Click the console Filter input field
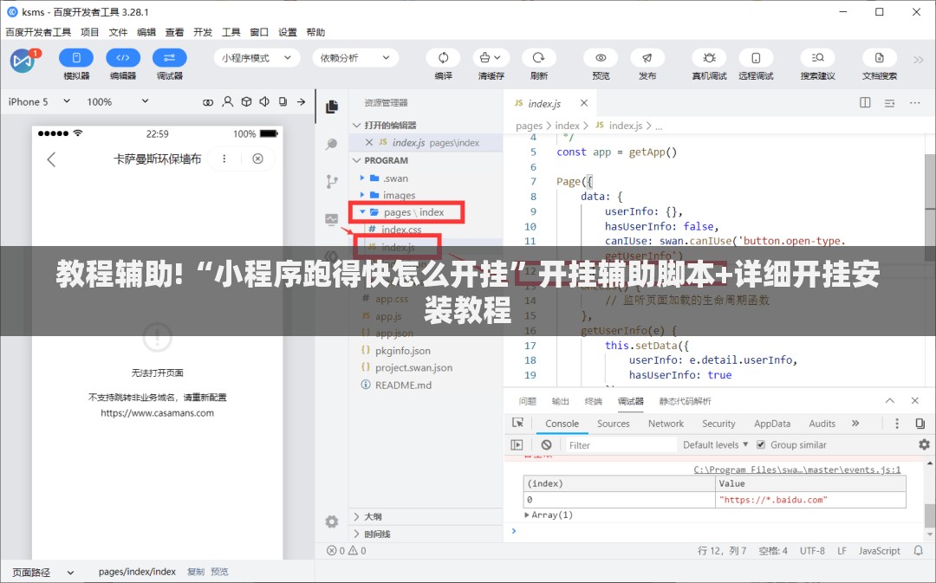Viewport: 936px width, 583px height. coord(621,445)
